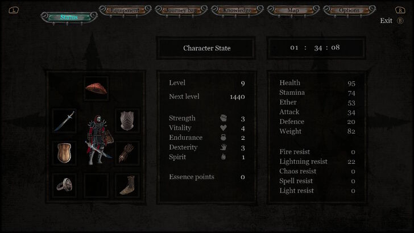
Task: Go to the Map tab
Action: 293,10
